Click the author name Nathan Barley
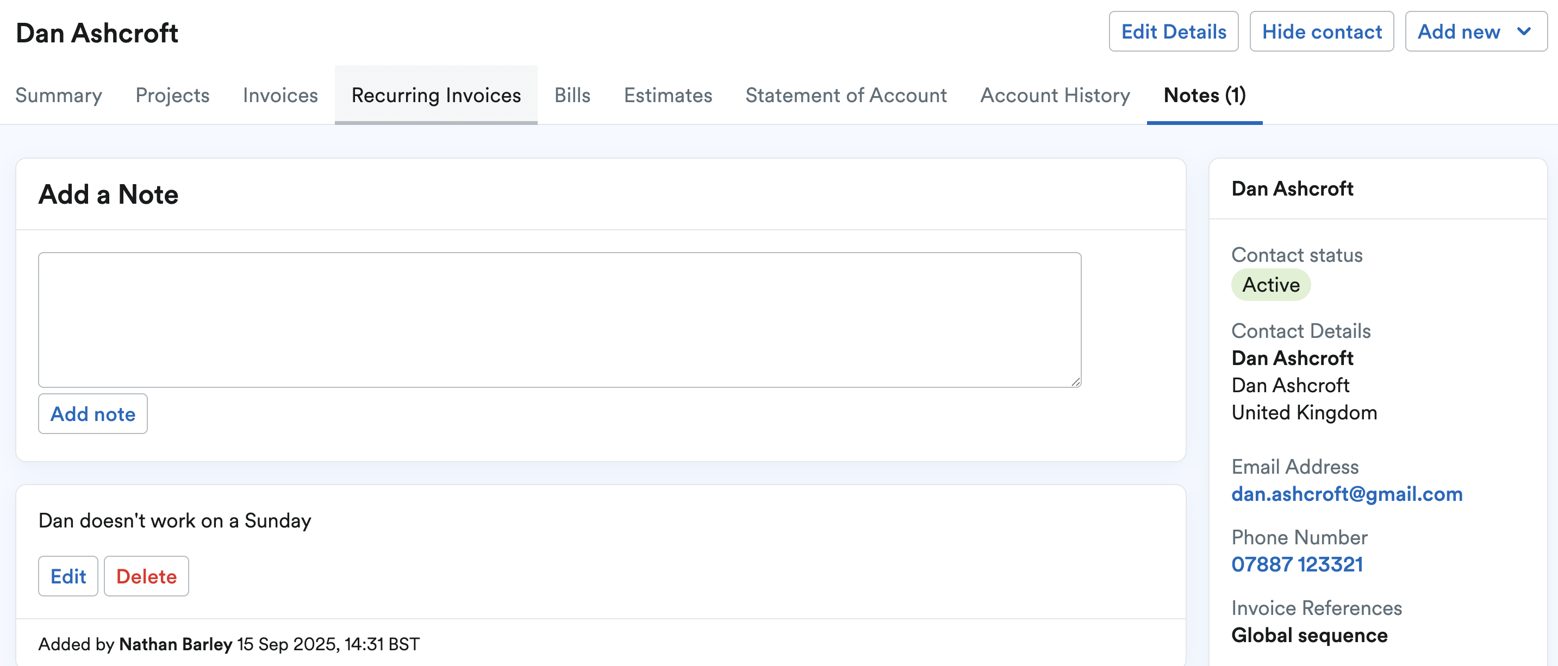Viewport: 1558px width, 666px height. click(x=176, y=644)
